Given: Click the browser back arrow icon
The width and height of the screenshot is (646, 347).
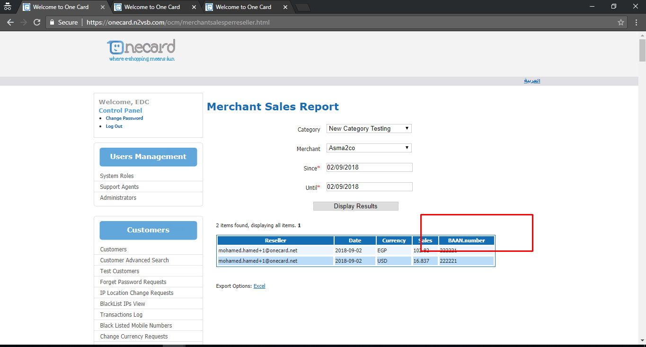Looking at the screenshot, I should pos(10,22).
